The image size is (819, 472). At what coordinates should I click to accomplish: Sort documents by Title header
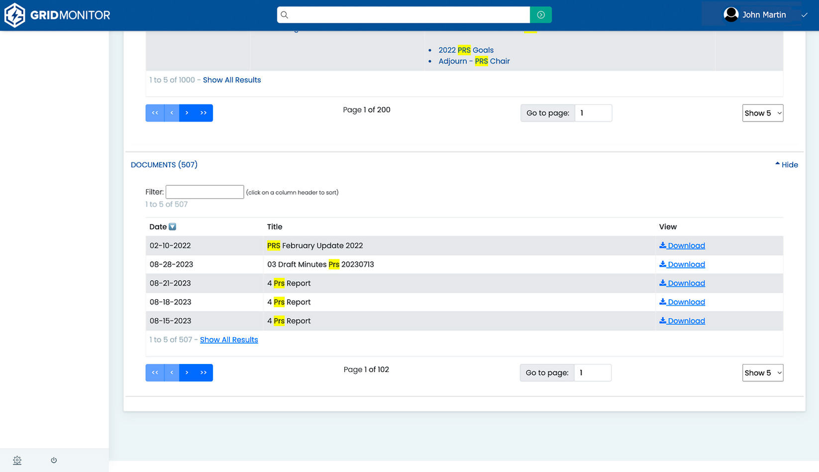pos(275,227)
